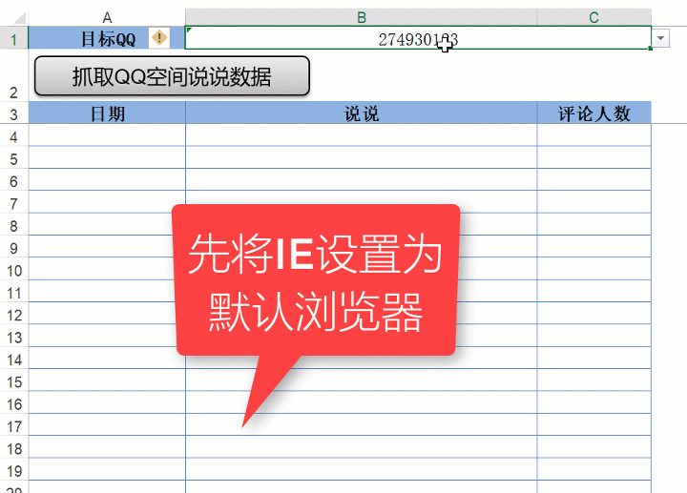Image resolution: width=687 pixels, height=493 pixels.
Task: Select column C header
Action: [x=593, y=17]
